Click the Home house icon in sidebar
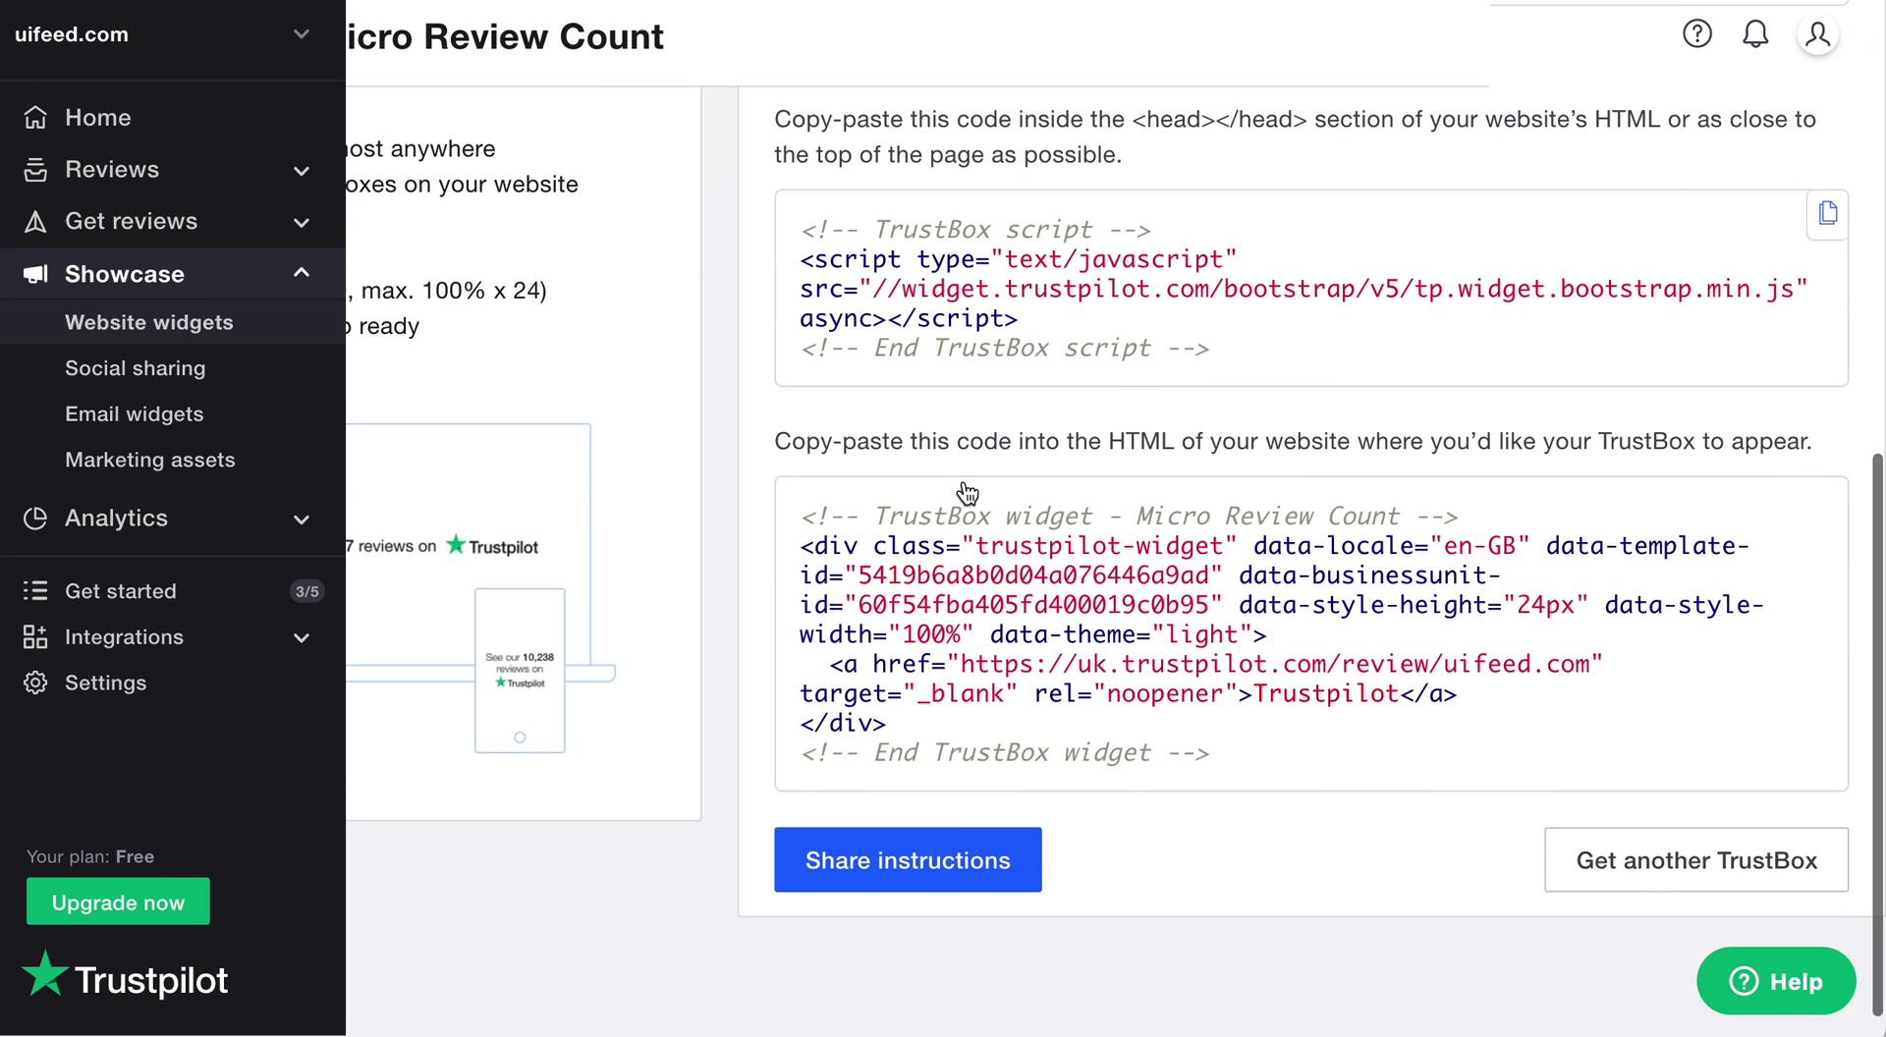 pyautogui.click(x=35, y=118)
